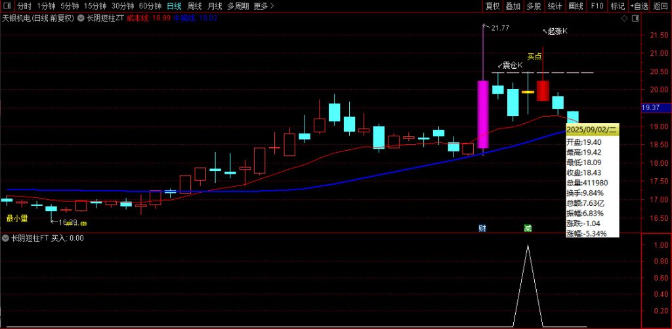Switch to the 5分钟 period
672x329 pixels.
point(70,6)
